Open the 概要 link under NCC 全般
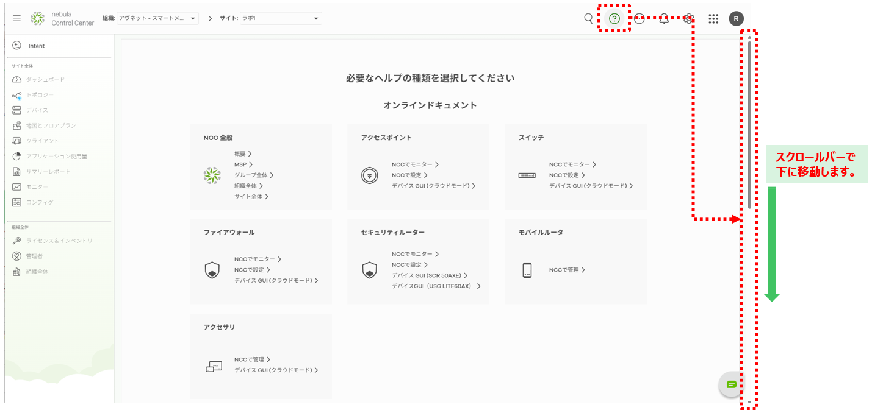This screenshot has width=872, height=413. [243, 154]
